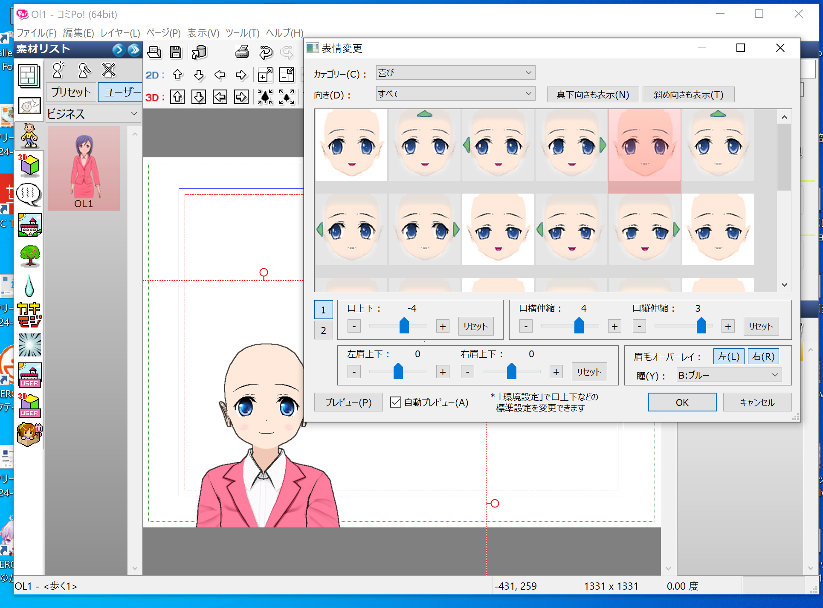Select the speech balloon material icon
823x608 pixels.
click(x=29, y=194)
